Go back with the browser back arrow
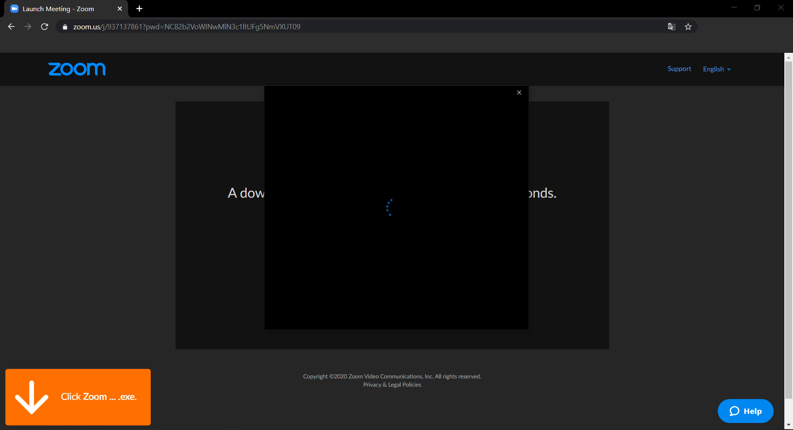 click(x=11, y=27)
